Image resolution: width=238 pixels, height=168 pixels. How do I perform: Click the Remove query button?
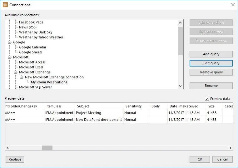click(211, 72)
